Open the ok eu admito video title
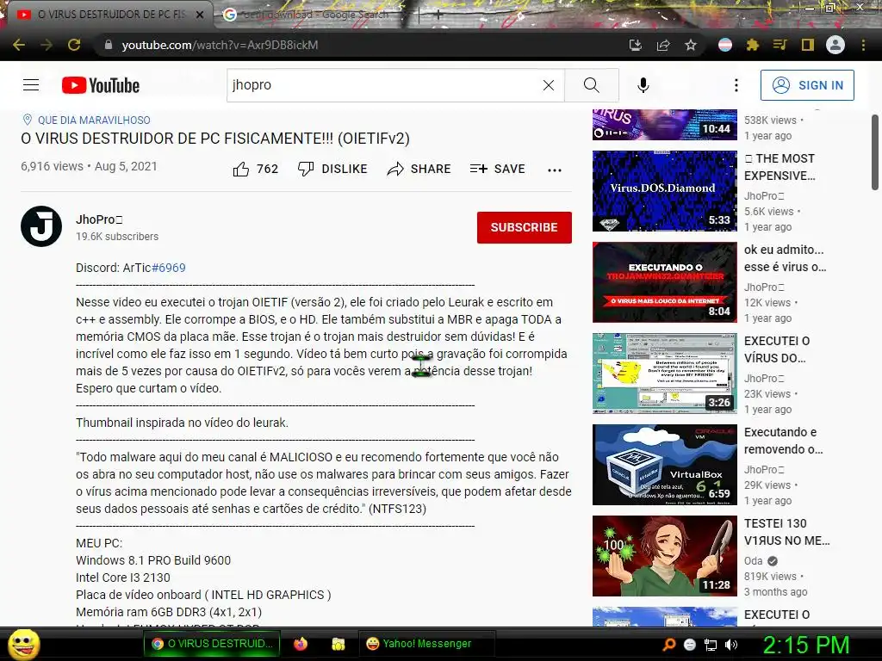Viewport: 882px width, 661px height. tap(786, 258)
